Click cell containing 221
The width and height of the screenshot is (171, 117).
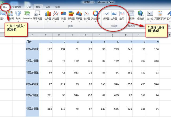point(46,95)
